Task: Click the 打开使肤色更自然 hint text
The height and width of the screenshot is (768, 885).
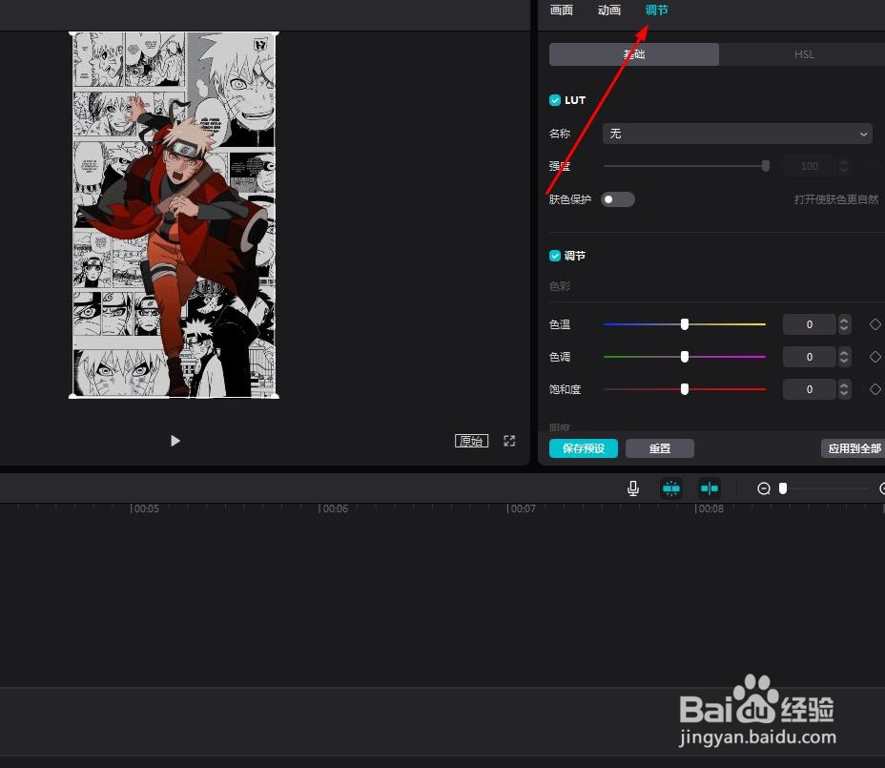Action: tap(836, 199)
